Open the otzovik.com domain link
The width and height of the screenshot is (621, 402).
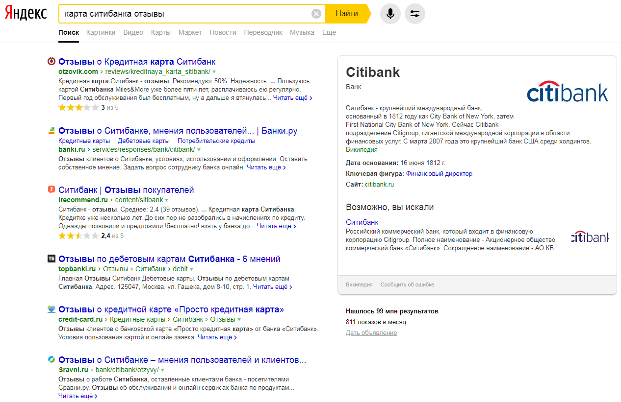pyautogui.click(x=78, y=71)
